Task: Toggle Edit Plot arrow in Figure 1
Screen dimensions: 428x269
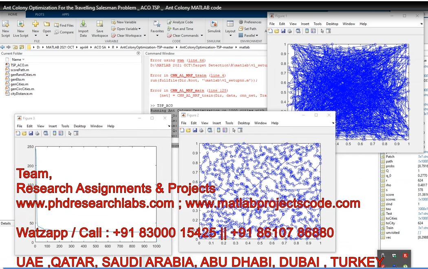Action: (322, 31)
